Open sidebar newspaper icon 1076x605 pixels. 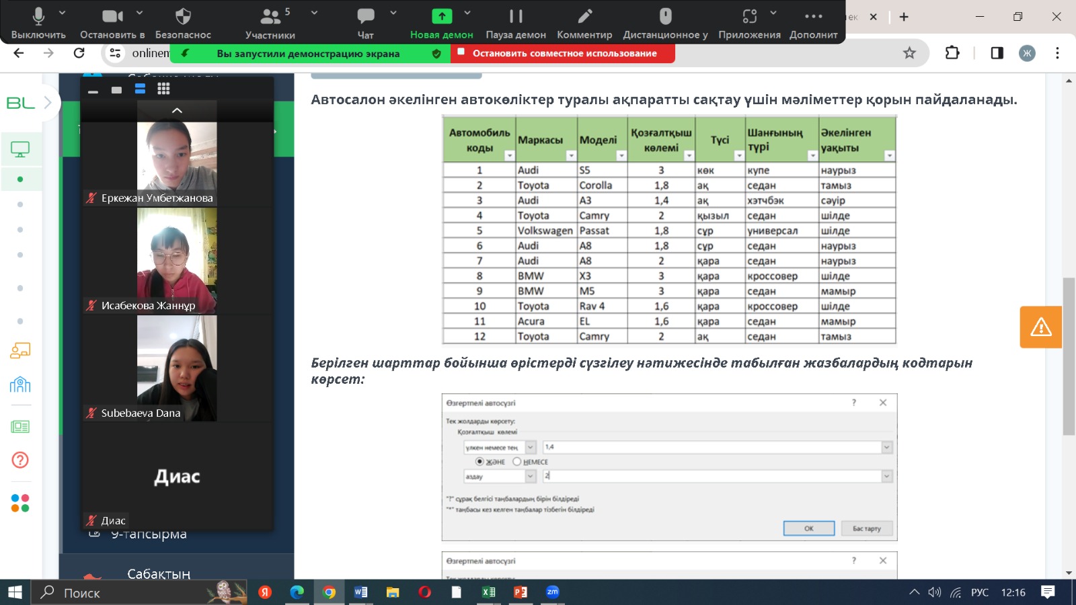(20, 427)
